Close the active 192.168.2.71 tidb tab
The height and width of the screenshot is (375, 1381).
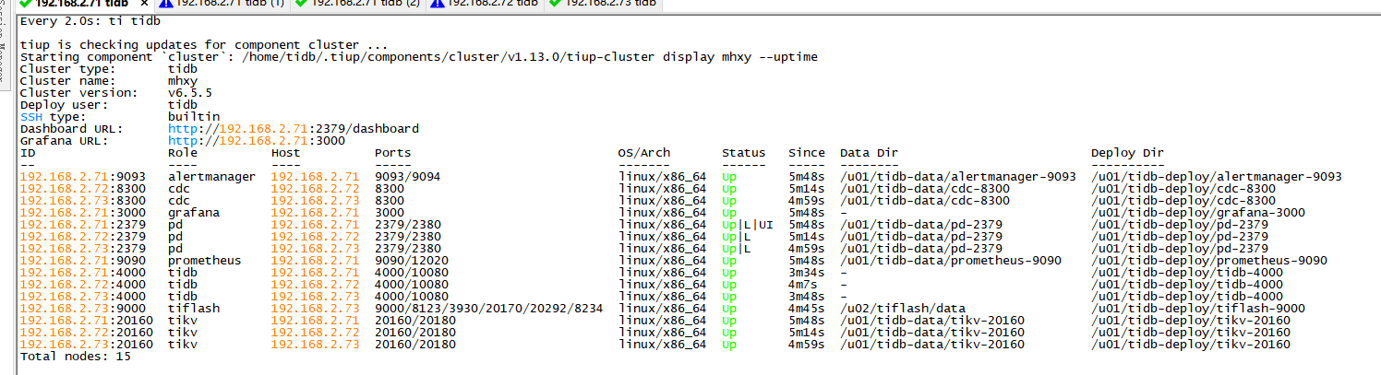point(144,4)
